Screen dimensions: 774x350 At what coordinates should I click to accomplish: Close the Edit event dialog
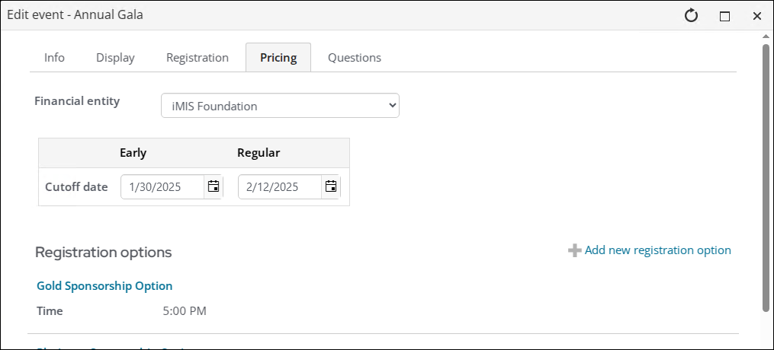757,16
